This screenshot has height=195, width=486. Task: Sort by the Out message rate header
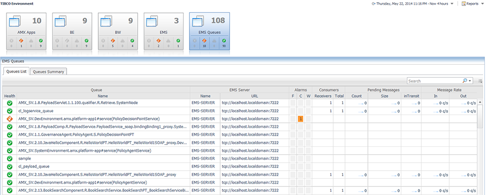pos(463,96)
